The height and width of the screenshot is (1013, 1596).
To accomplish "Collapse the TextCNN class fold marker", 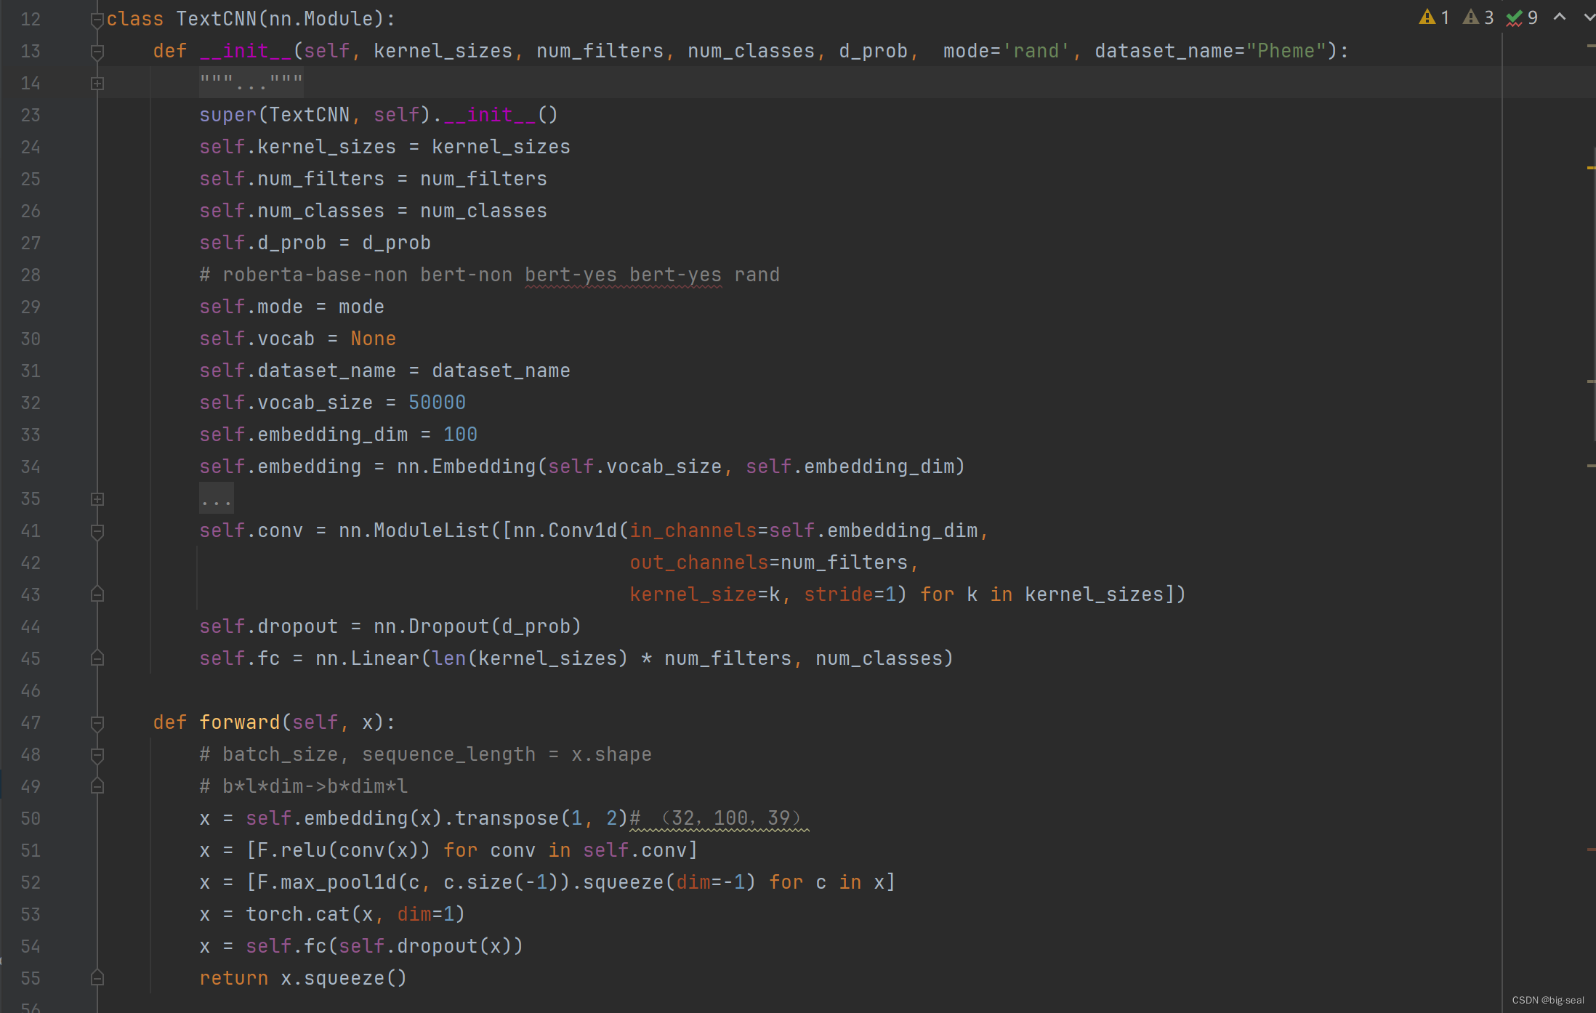I will pos(97,20).
